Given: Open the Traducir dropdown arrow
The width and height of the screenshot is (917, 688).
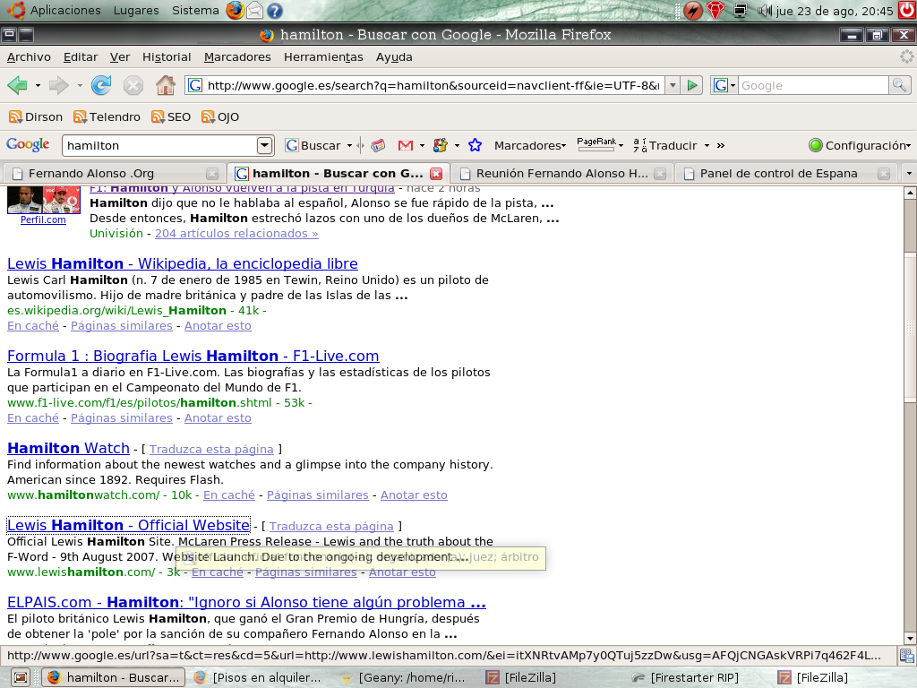Looking at the screenshot, I should pyautogui.click(x=707, y=146).
